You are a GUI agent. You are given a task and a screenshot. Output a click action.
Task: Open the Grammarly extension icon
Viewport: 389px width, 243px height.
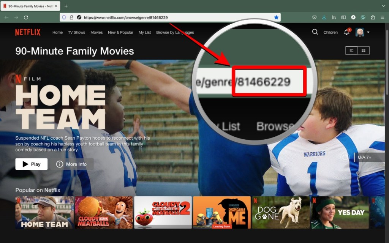click(x=363, y=17)
